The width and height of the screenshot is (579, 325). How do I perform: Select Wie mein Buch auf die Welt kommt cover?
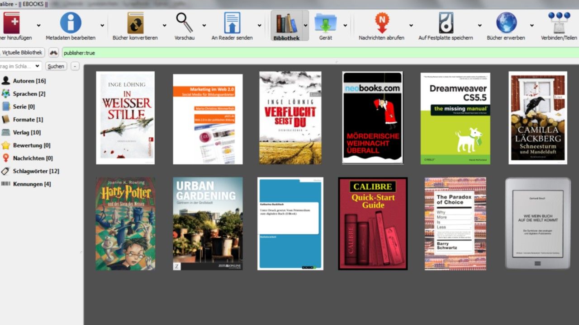(538, 223)
